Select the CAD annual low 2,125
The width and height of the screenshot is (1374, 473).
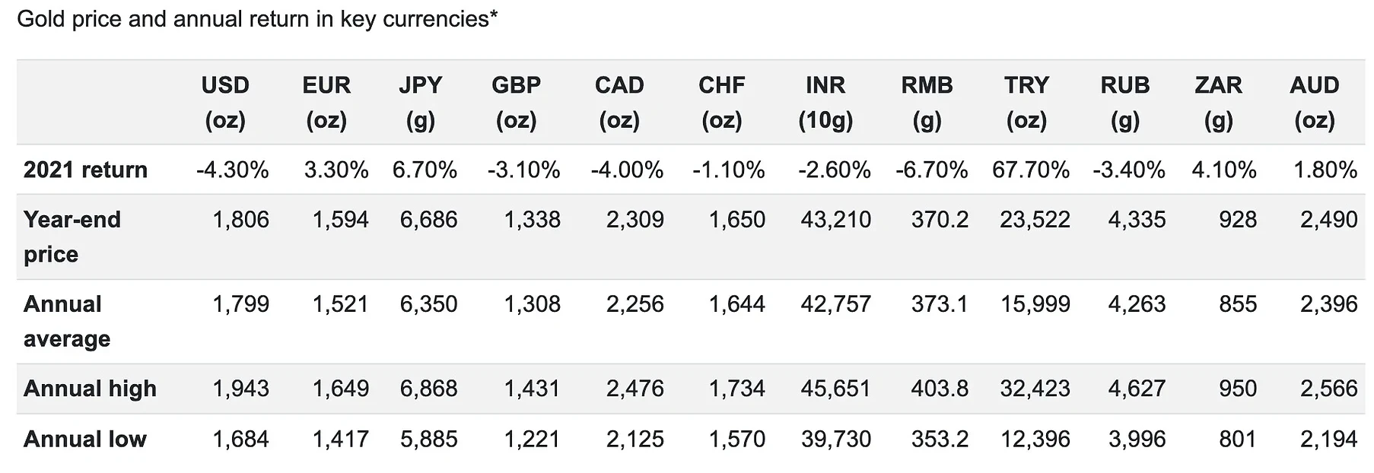coord(635,439)
